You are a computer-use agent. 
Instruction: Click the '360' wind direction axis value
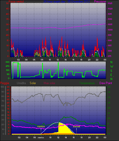pos(7,62)
